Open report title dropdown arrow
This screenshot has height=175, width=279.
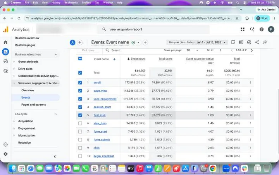pos(138,43)
